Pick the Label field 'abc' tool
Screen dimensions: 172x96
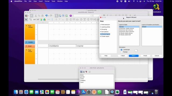coord(34,19)
